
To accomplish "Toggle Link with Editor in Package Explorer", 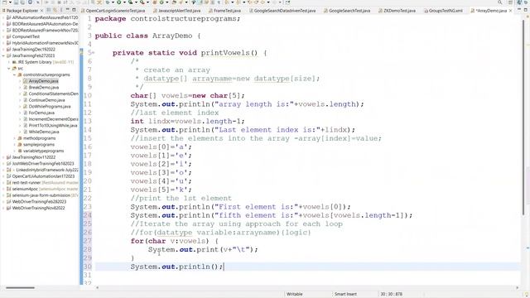I will (x=55, y=11).
